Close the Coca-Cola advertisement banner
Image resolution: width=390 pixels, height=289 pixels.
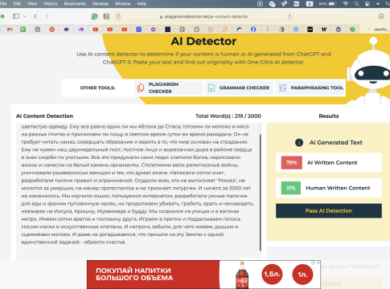[x=318, y=263]
